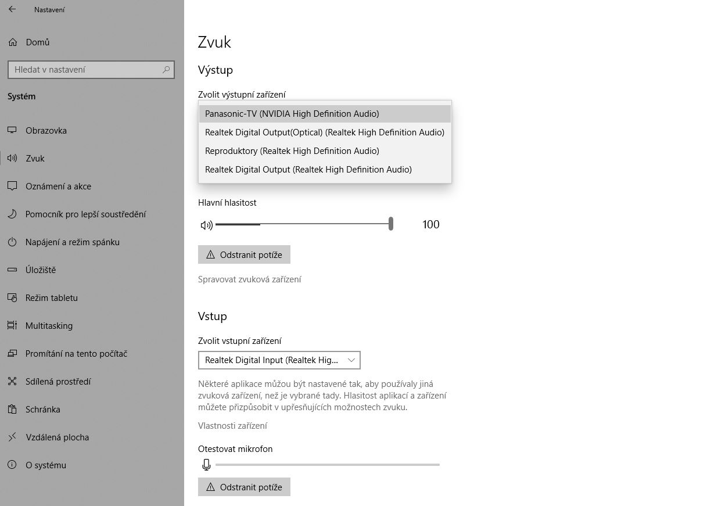Screen dimensions: 711x506
Task: Click the Hlavní hlasitost slider handle
Action: pos(391,224)
